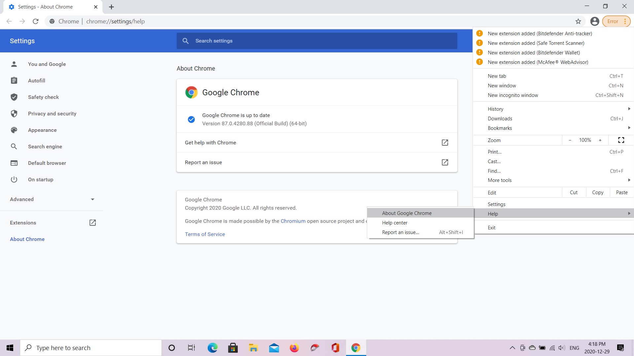
Task: Open Appearance palette icon in sidebar
Action: (x=14, y=130)
